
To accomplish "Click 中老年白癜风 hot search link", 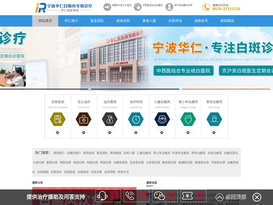I will [x=180, y=153].
